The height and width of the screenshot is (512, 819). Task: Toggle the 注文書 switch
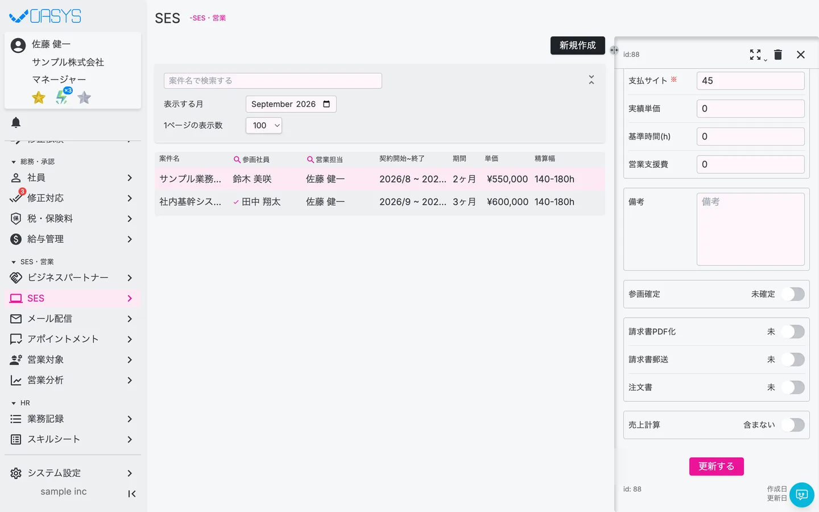click(793, 387)
